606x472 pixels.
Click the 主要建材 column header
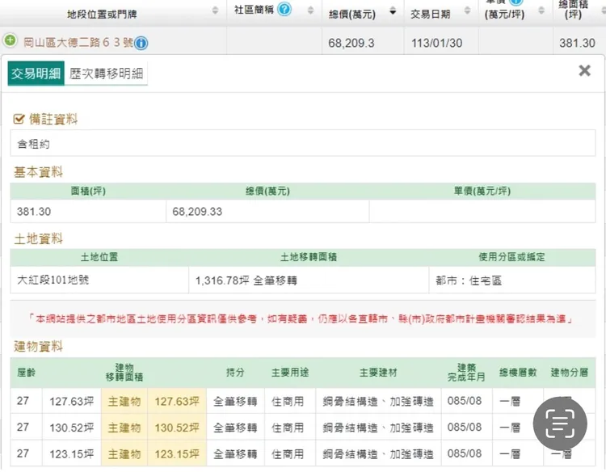(x=378, y=373)
